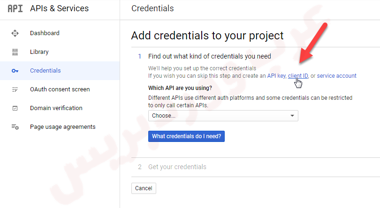Open the Domain verification page
The height and width of the screenshot is (208, 380).
click(x=56, y=108)
